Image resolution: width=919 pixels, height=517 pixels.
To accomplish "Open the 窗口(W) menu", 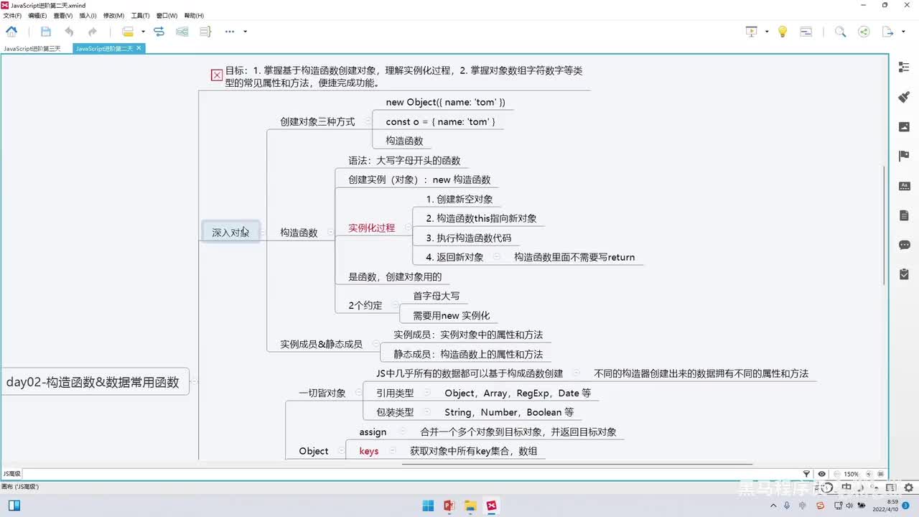I will coord(167,15).
